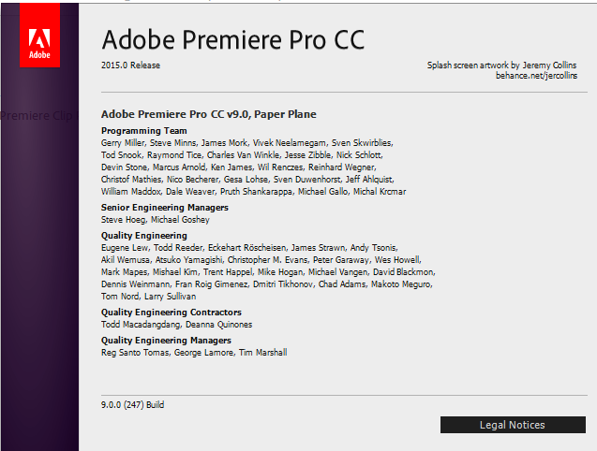Click Larry Sullivan's name in the credits
This screenshot has width=597, height=451.
click(x=170, y=296)
